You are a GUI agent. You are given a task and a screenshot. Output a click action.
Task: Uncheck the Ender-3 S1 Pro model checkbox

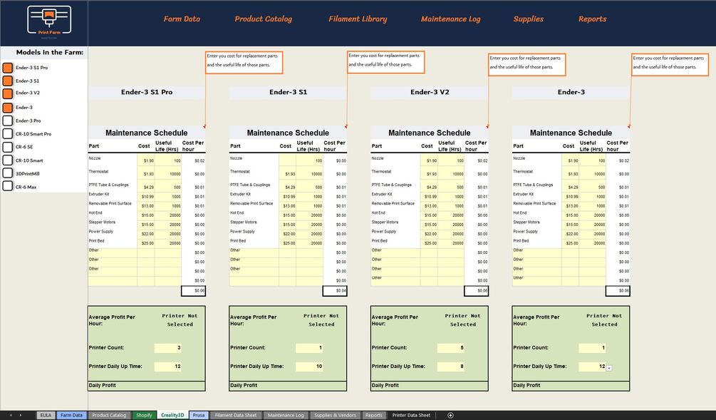point(8,68)
